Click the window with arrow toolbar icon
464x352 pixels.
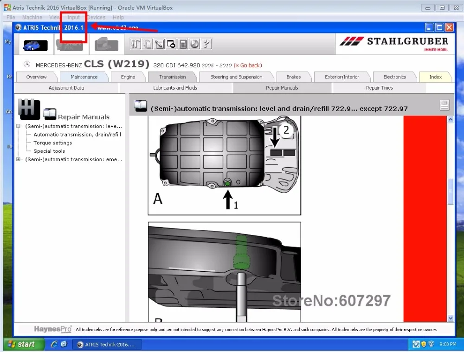[x=171, y=44]
